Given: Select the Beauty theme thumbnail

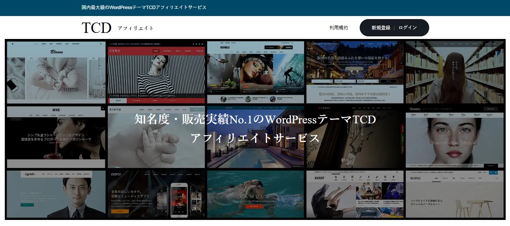Looking at the screenshot, I should pos(454,137).
